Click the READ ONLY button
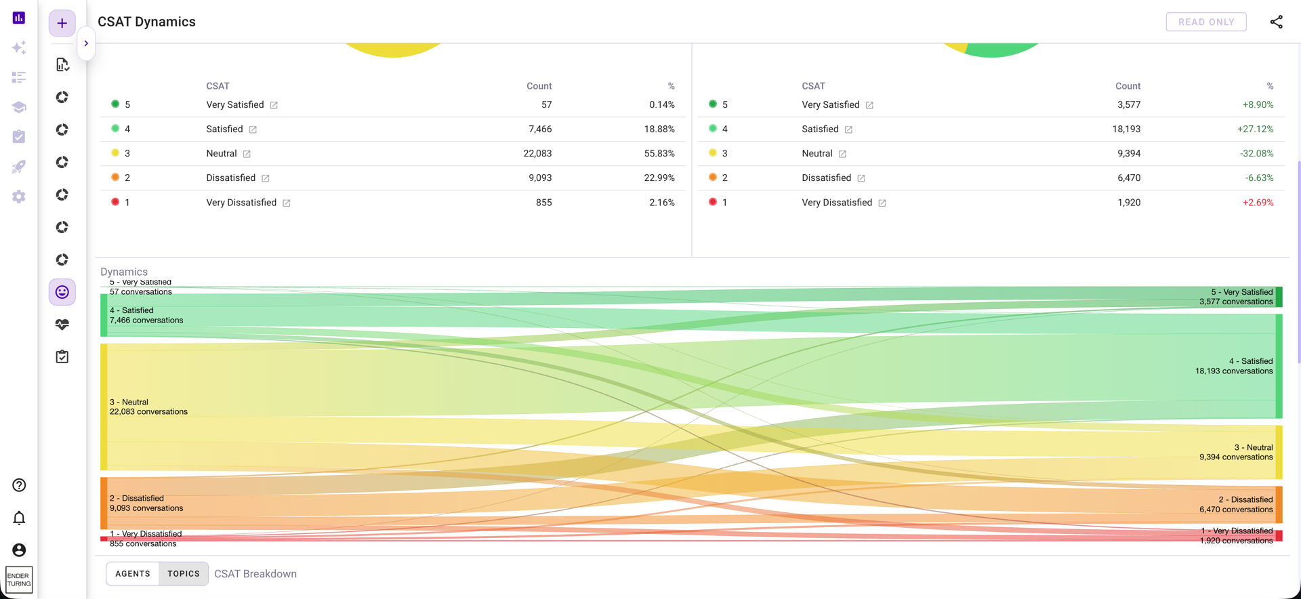 (1205, 22)
